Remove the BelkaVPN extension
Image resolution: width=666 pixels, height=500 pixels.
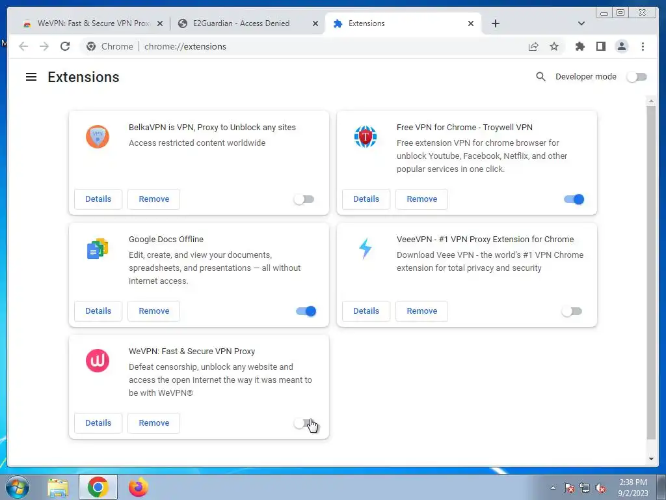(x=153, y=199)
